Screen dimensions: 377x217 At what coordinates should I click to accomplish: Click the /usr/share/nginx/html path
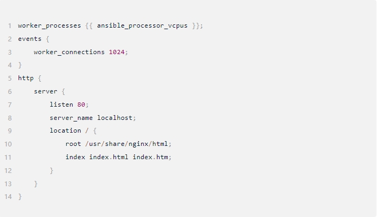point(127,144)
